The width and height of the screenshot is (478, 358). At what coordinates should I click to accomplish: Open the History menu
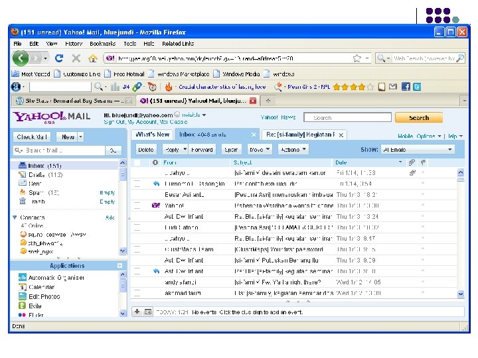click(74, 44)
